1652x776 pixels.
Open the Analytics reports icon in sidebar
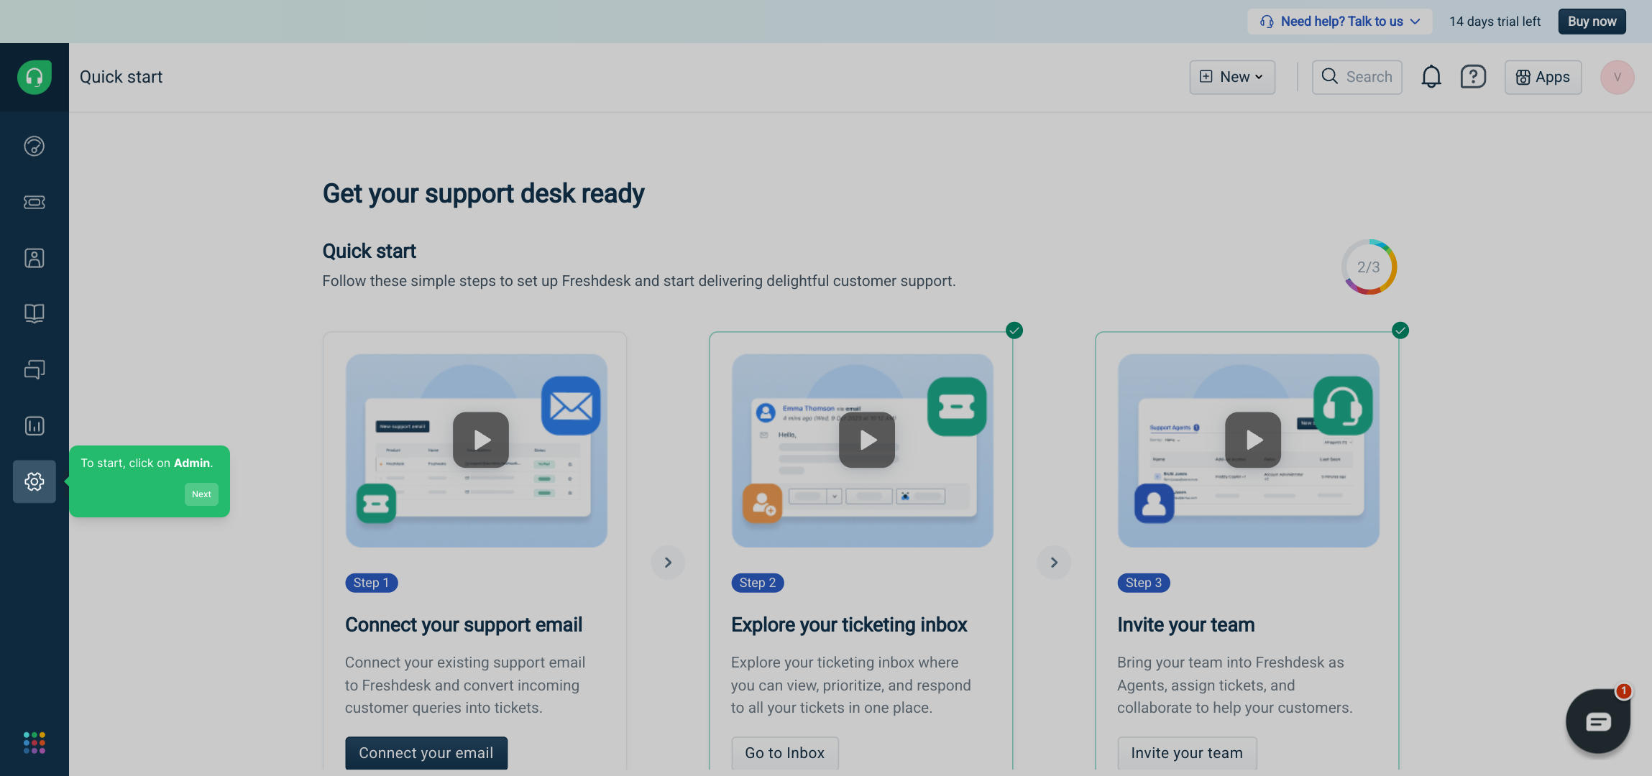(x=34, y=425)
